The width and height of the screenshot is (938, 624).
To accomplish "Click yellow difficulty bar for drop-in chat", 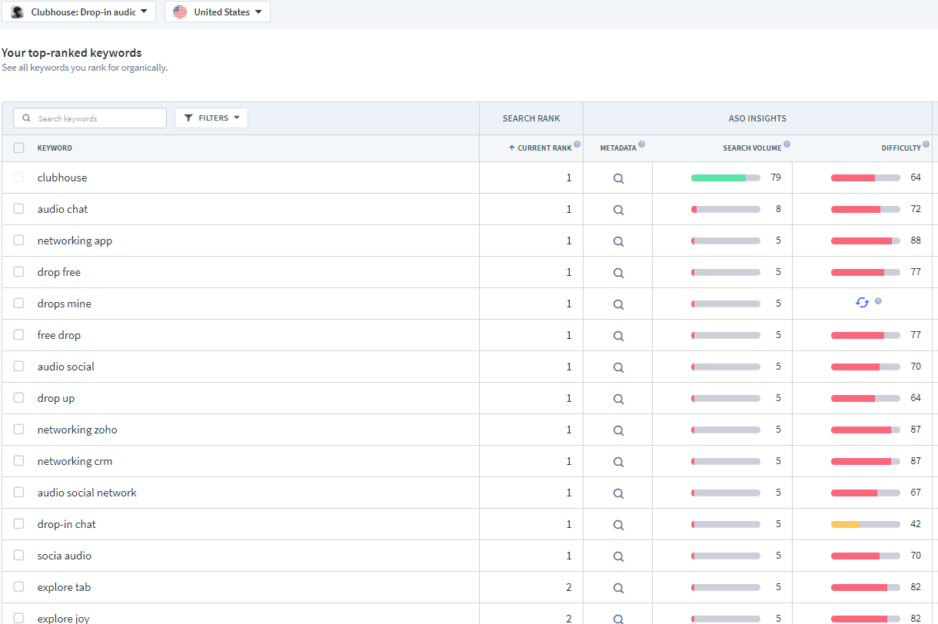I will point(866,524).
